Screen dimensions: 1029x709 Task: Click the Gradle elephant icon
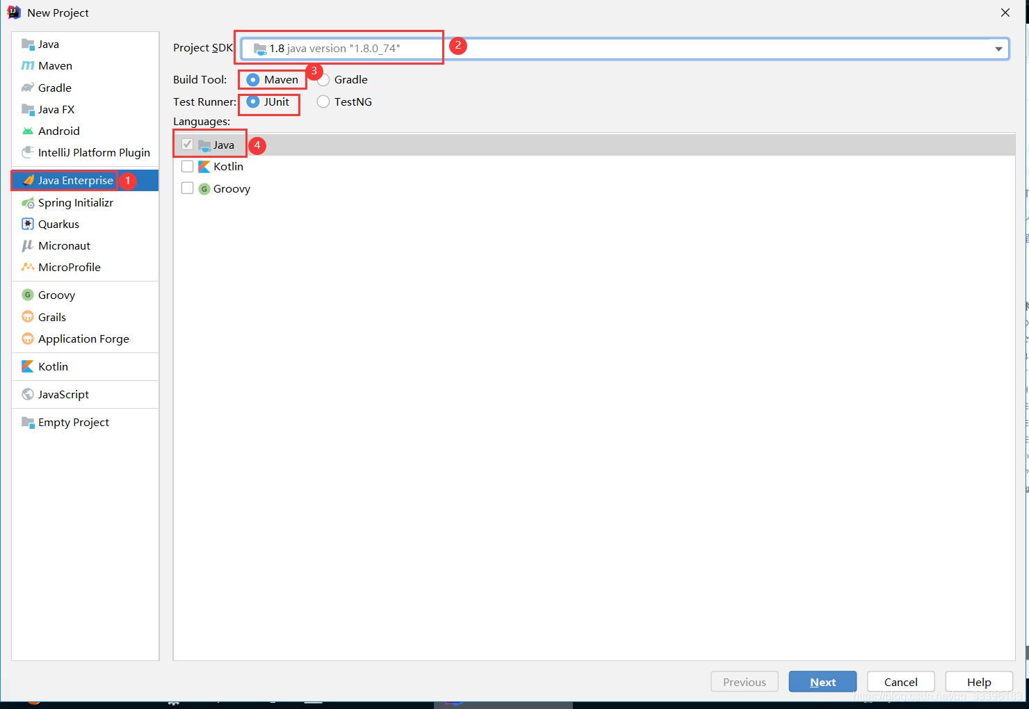[28, 88]
